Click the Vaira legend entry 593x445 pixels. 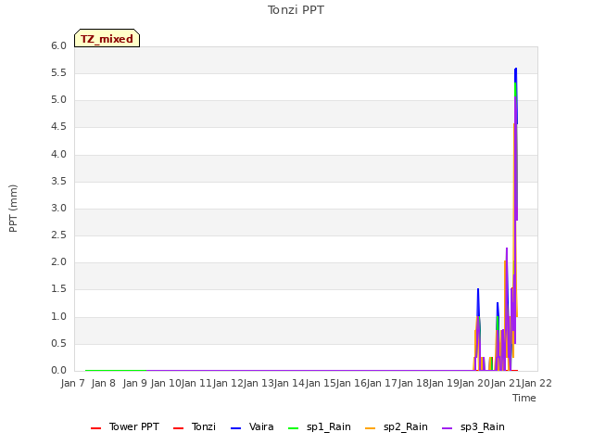click(252, 426)
